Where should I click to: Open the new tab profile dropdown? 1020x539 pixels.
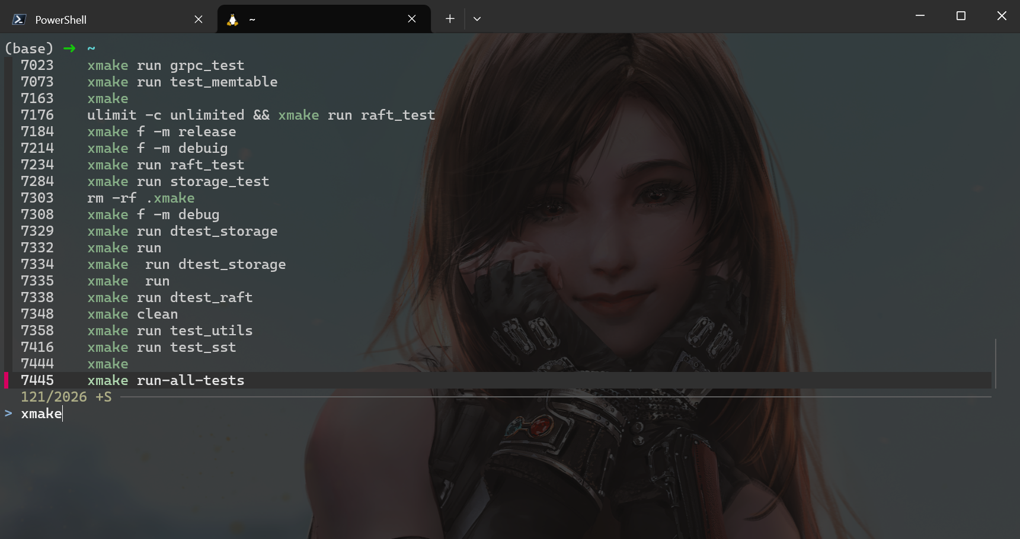[477, 19]
